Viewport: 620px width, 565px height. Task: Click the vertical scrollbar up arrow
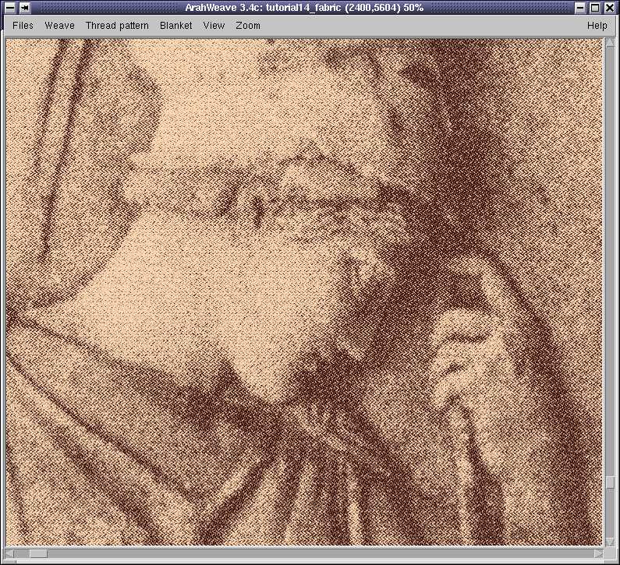(610, 42)
